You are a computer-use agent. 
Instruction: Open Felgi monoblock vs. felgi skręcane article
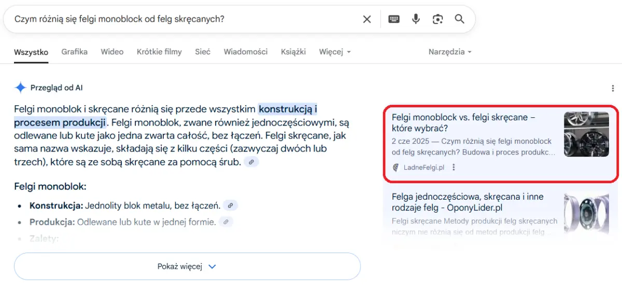point(463,122)
